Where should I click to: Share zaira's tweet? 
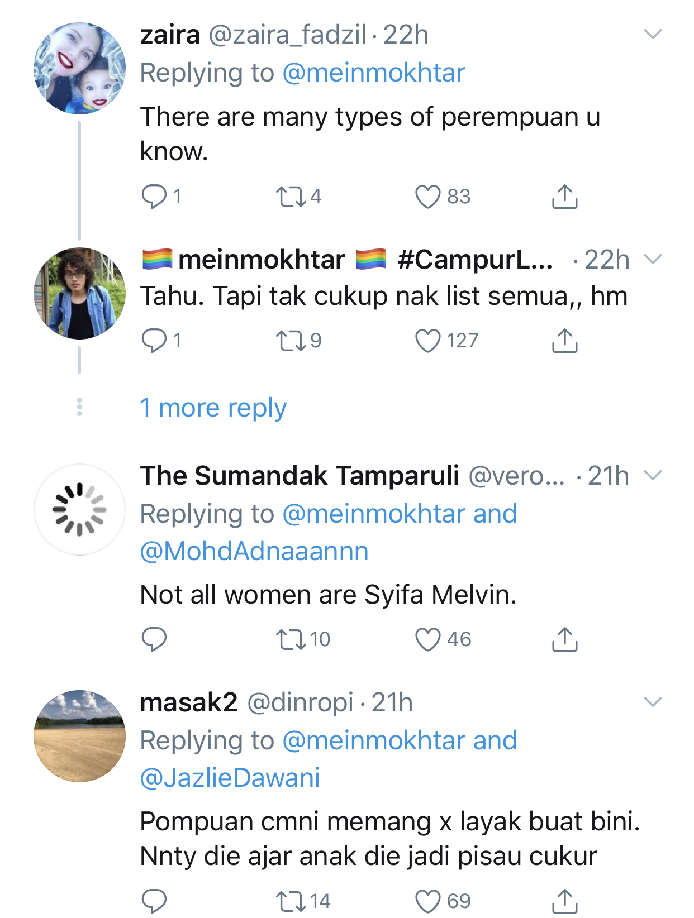[564, 197]
